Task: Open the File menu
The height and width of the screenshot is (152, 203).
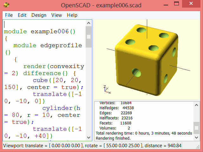Action: tap(9, 15)
